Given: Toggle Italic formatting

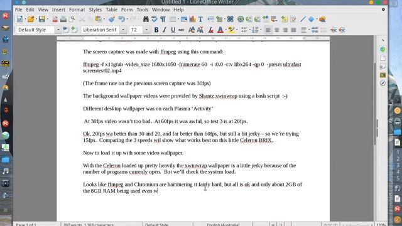Looking at the screenshot, I should pos(165,30).
